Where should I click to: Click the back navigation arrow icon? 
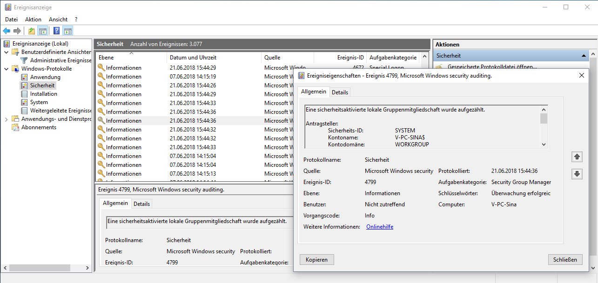(x=7, y=31)
